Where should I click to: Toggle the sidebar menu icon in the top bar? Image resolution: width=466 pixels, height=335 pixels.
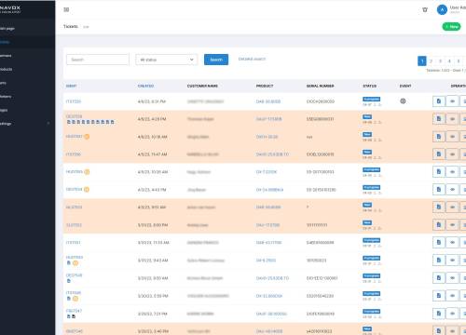coord(66,9)
